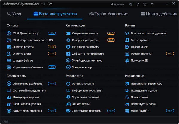This screenshot has width=179, height=124.
Task: Click the Интернет ускоритель globe icon
Action: point(68,40)
